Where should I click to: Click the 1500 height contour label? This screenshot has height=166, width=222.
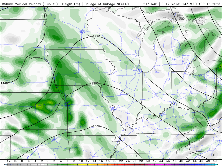[95, 84]
